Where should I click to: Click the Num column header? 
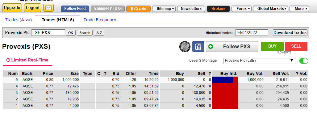coord(11,74)
